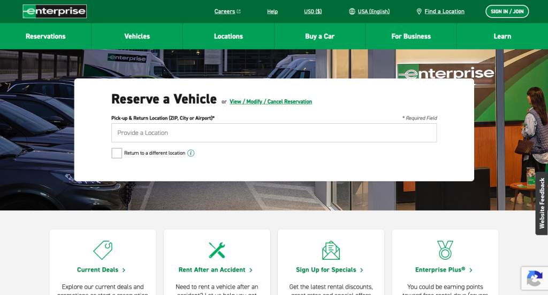Click the chevron next to Rent After an Accident
This screenshot has height=295, width=548.
coord(251,270)
